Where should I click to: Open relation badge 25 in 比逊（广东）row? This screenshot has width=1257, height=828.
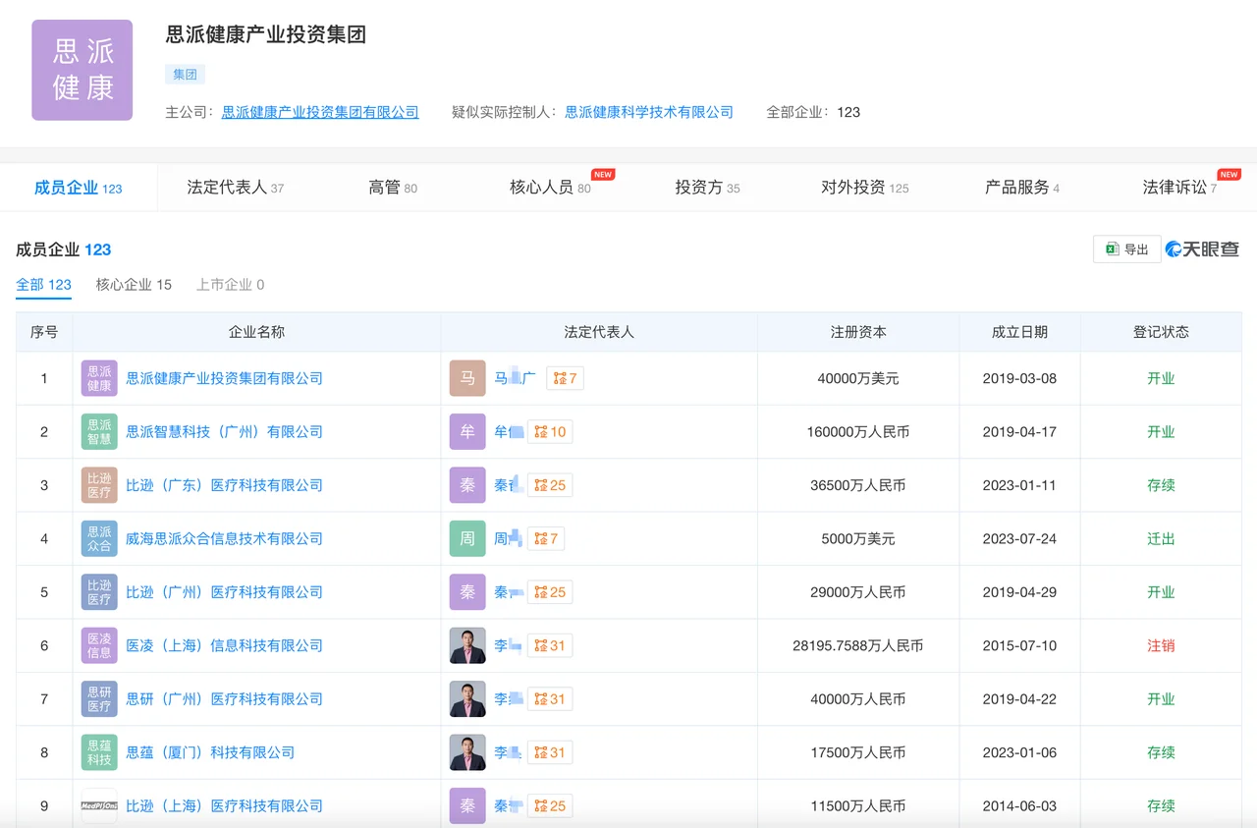550,485
